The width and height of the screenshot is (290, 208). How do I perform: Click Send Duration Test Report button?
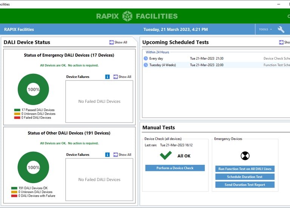point(245,185)
